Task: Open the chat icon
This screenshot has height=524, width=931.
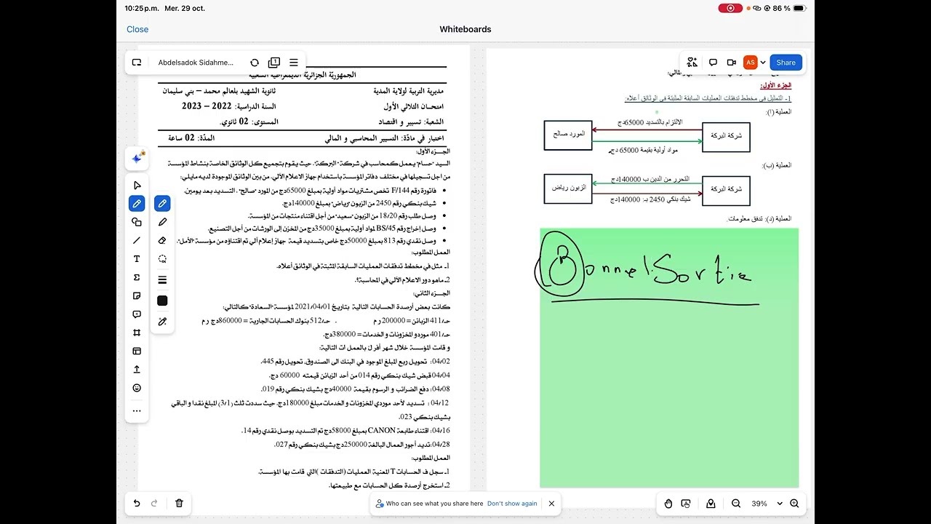Action: (713, 63)
